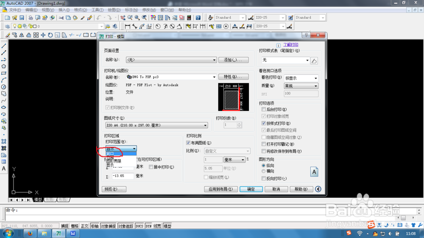Collapse the plot dialog with round arrow button

point(318,189)
